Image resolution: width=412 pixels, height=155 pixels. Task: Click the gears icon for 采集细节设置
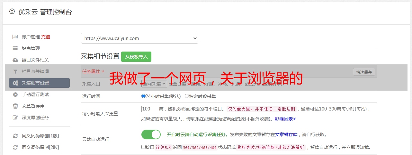(15, 83)
